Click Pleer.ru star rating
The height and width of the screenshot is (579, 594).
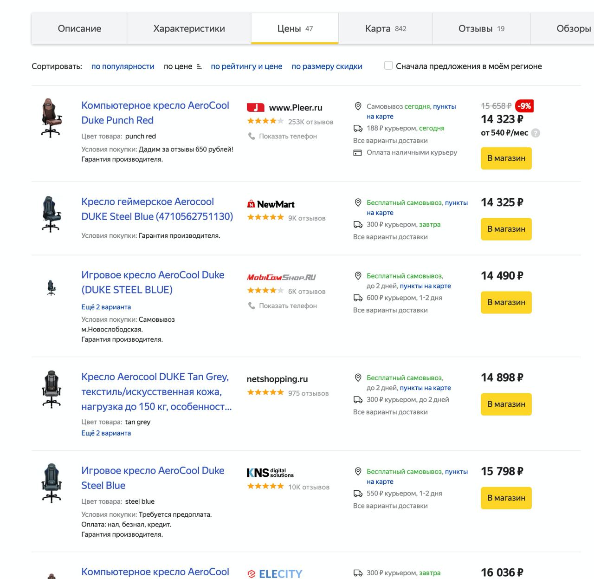[265, 121]
